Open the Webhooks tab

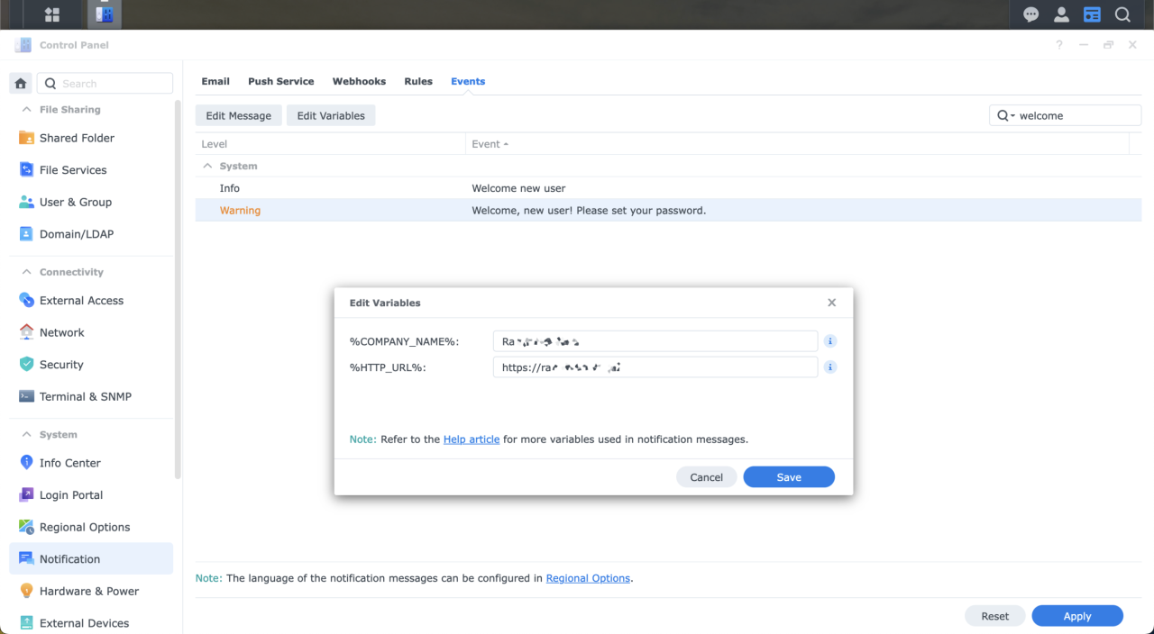tap(359, 81)
